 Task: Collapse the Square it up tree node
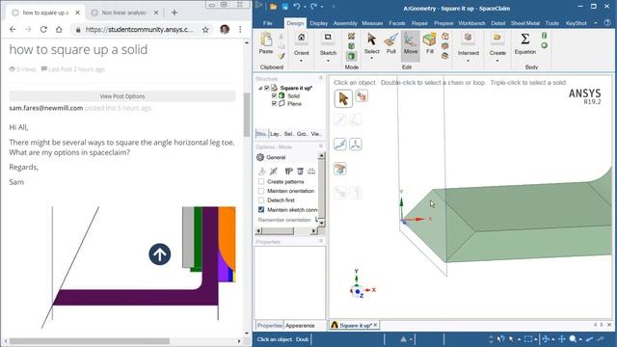[x=260, y=88]
